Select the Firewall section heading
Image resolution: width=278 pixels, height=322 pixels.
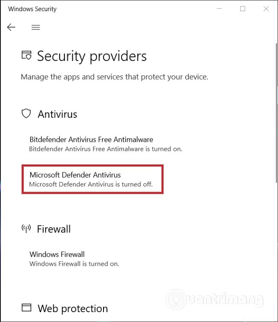54,229
